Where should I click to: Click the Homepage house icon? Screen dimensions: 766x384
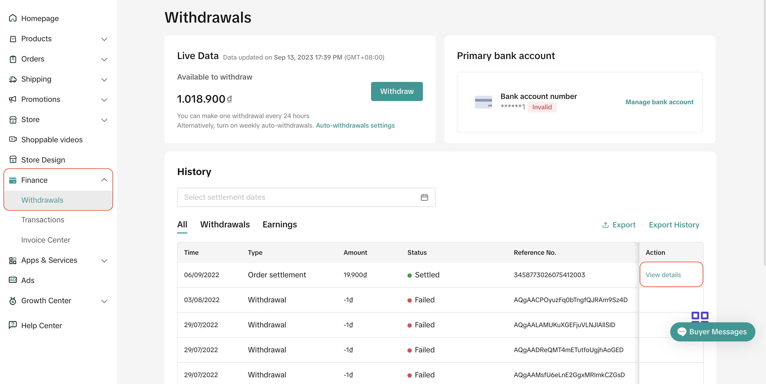(x=13, y=18)
